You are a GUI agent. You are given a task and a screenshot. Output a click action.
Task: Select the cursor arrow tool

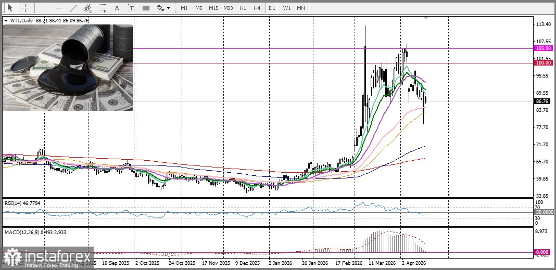10,8
